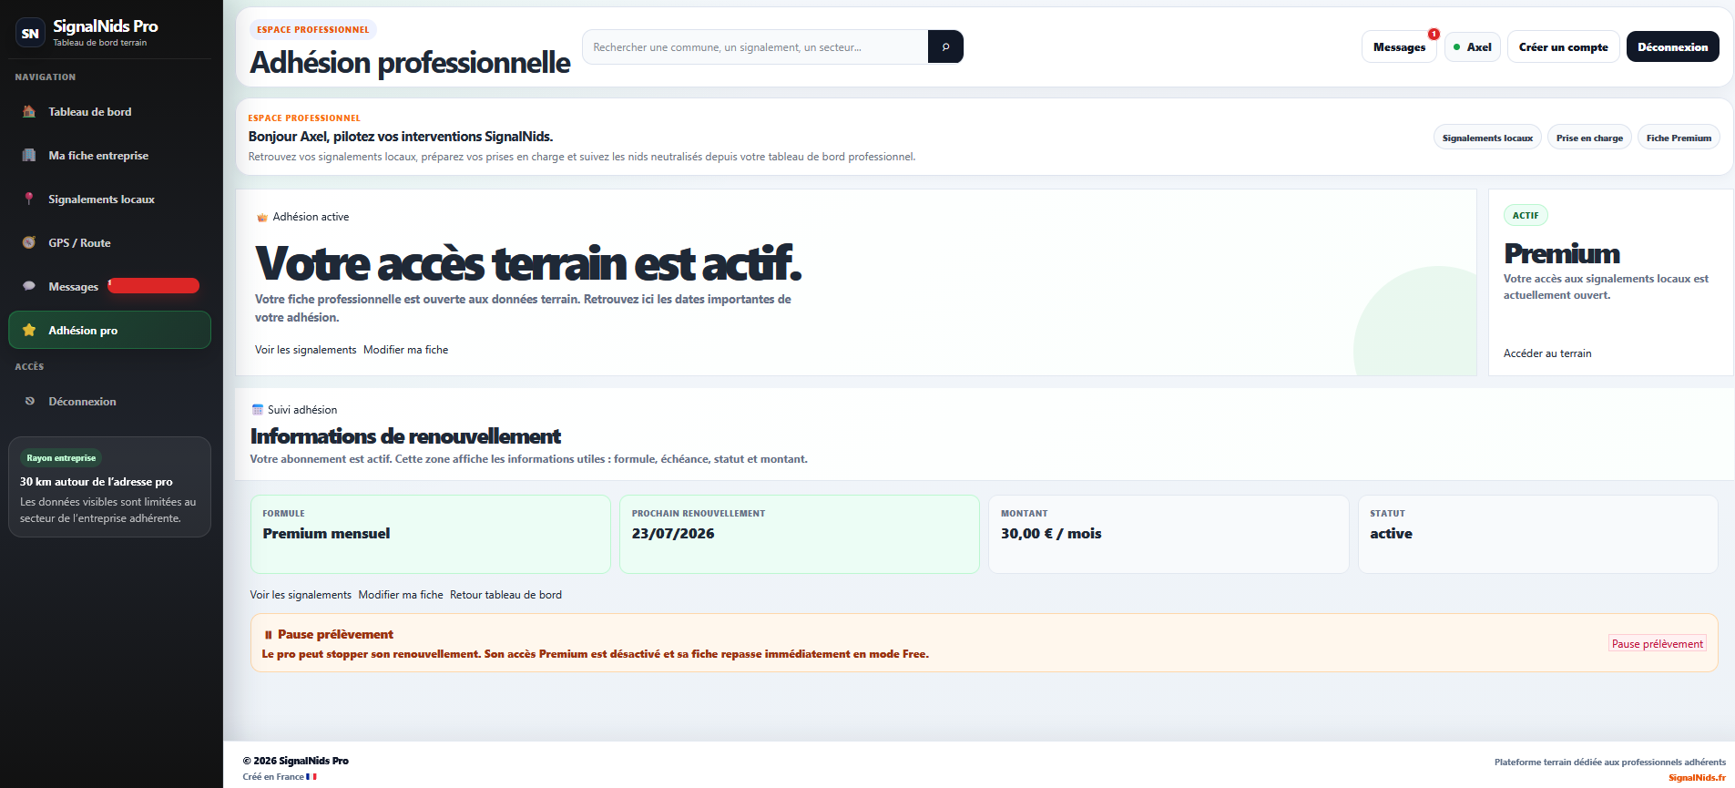Click © 2026 SignalNids Pro footer text
1735x788 pixels.
295,761
